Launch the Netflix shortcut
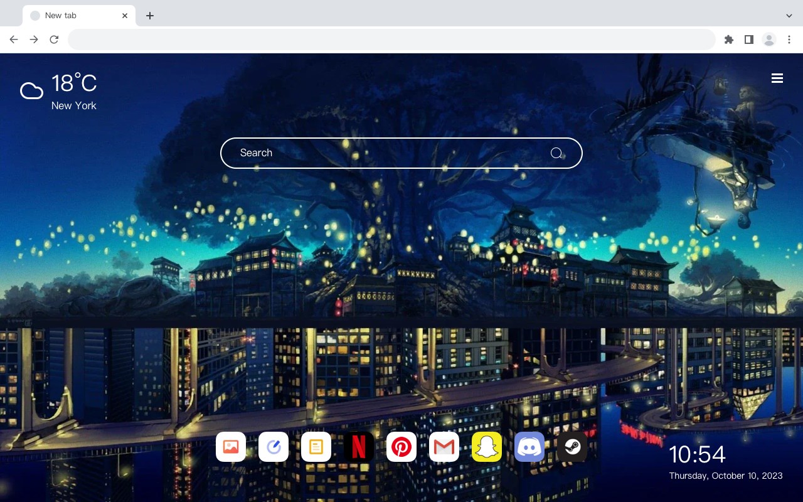Screen dimensions: 803x502 pyautogui.click(x=359, y=447)
